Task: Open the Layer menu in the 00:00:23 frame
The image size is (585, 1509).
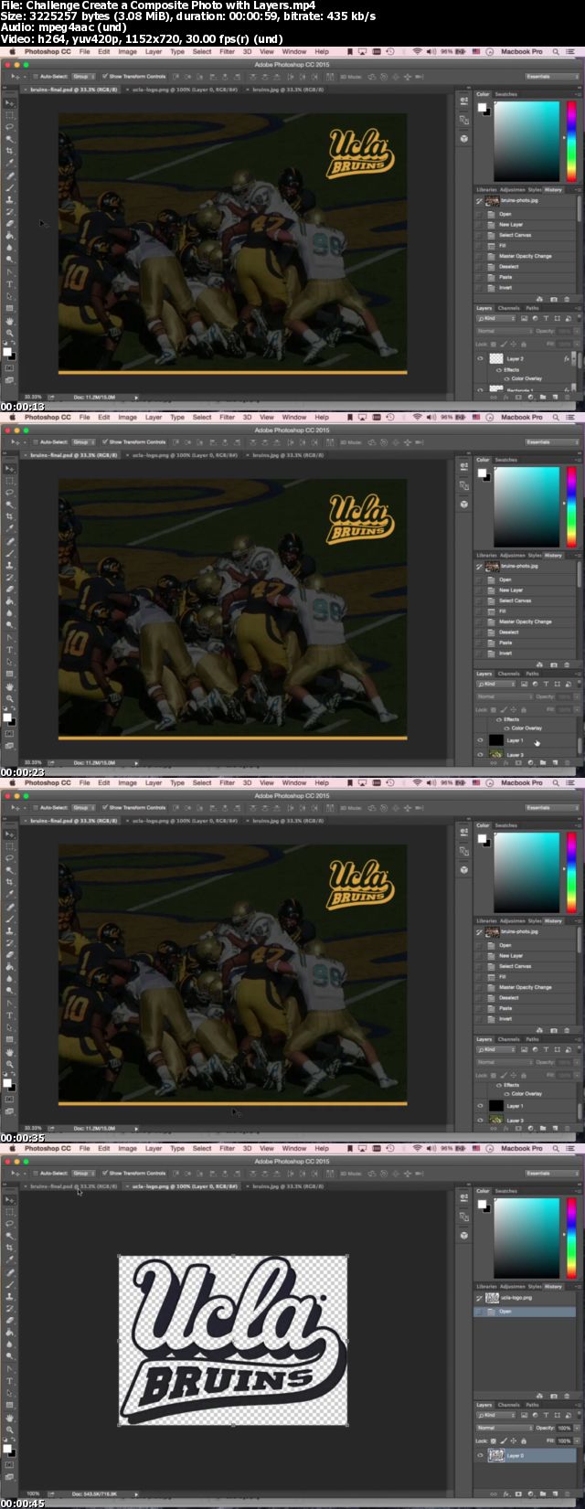Action: point(154,418)
